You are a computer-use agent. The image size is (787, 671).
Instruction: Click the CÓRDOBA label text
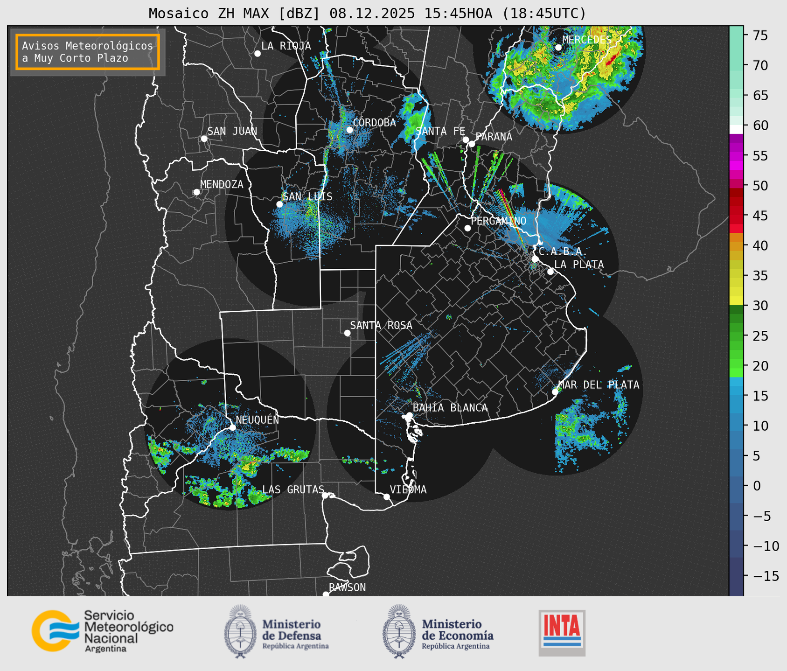pyautogui.click(x=374, y=123)
